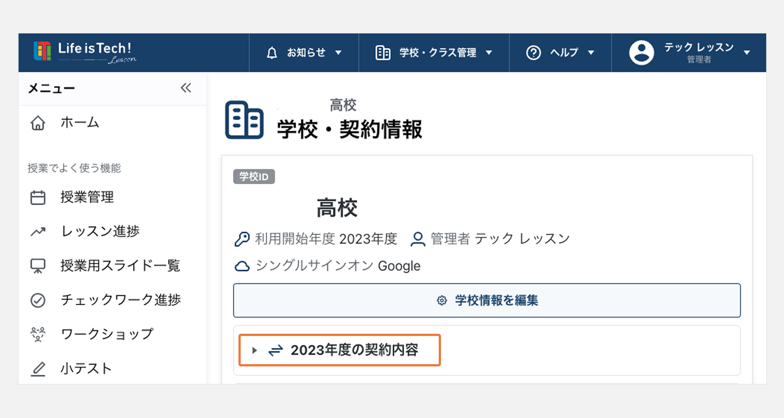Click the group people icon for ワークショップ
Viewport: 784px width, 418px height.
click(x=37, y=334)
